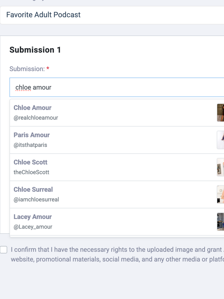Select Chloe Amour suggestion name
Screen dimensions: 224x299
[x=32, y=108]
